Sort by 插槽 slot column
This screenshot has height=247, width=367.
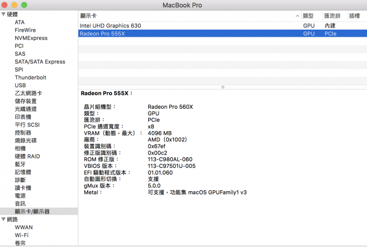click(x=354, y=16)
